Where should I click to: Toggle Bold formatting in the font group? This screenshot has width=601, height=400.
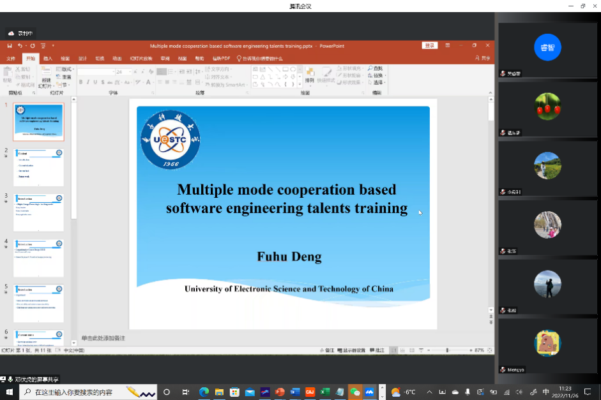(x=81, y=82)
